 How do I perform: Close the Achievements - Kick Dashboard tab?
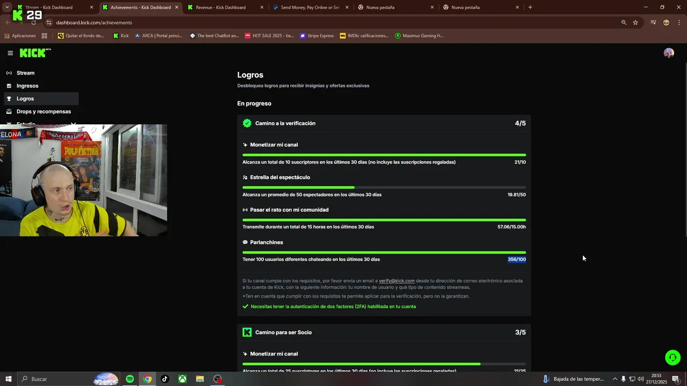tap(177, 8)
